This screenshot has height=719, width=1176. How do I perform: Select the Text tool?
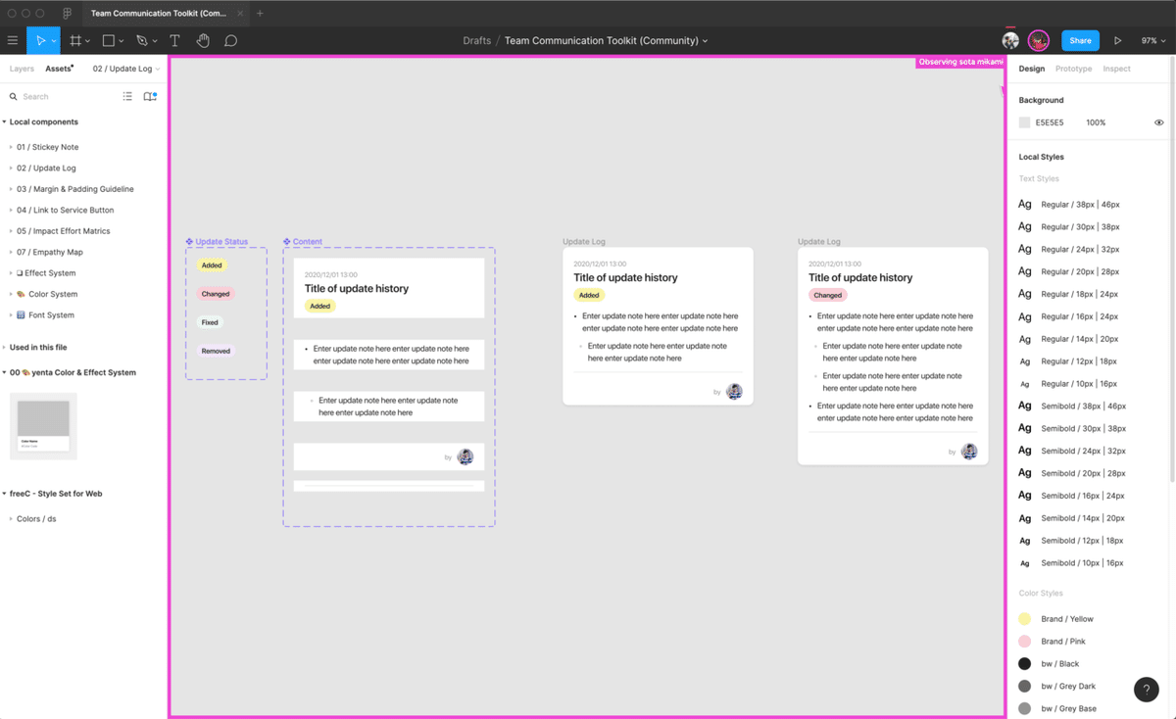174,40
